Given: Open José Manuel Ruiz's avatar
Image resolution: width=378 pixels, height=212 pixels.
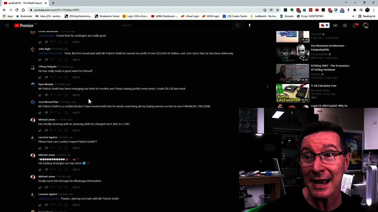Looking at the screenshot, I should (x=33, y=102).
